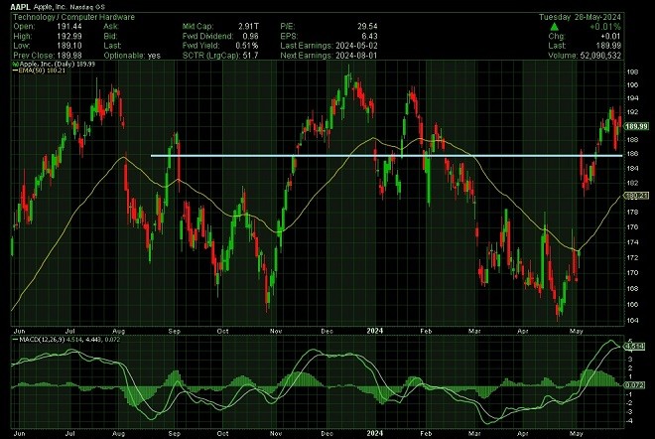Click the AAPL ticker symbol in header

[x=20, y=6]
